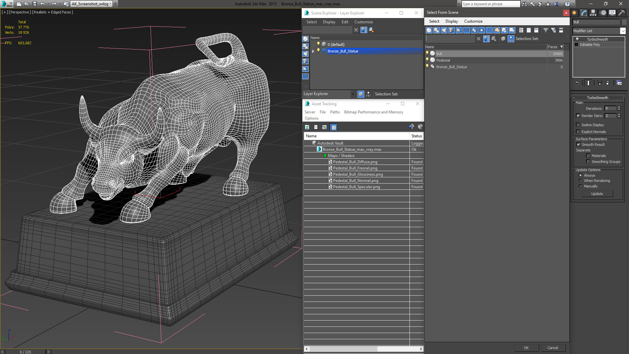Toggle visibility lightbulb of Pedestal object
This screenshot has width=629, height=354.
click(427, 60)
